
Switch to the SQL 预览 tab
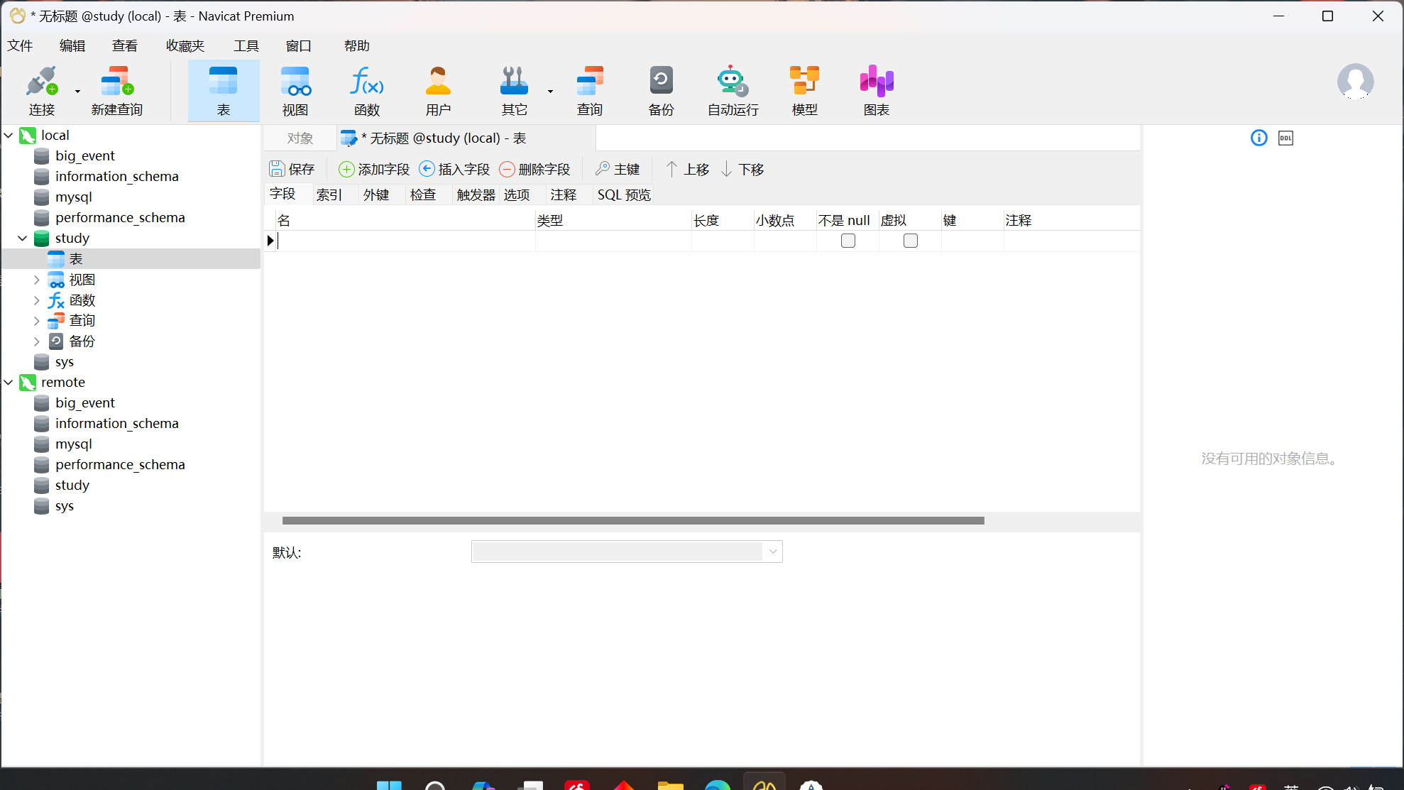(x=623, y=195)
